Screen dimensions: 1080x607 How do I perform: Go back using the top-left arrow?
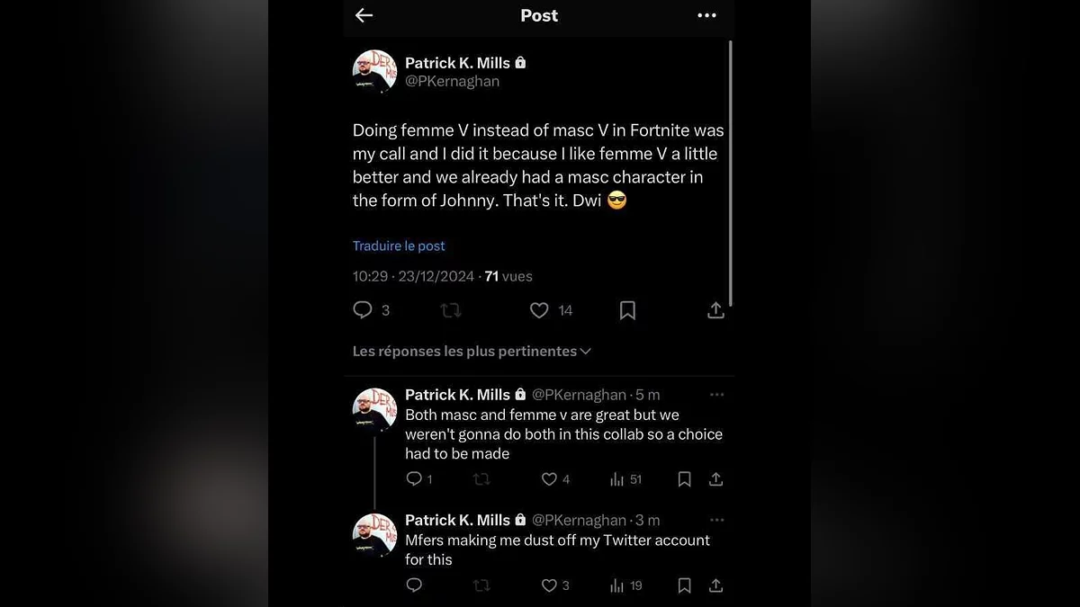pyautogui.click(x=364, y=15)
